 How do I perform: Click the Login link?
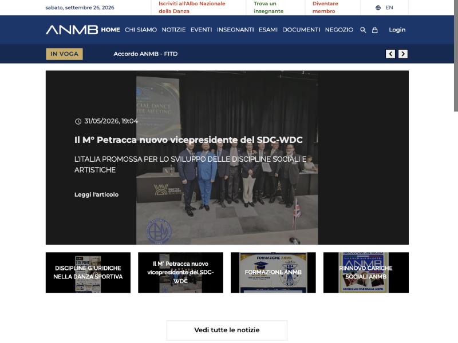click(397, 30)
